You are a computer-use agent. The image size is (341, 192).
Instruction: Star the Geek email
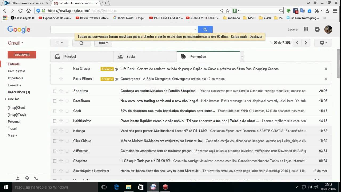(61, 111)
